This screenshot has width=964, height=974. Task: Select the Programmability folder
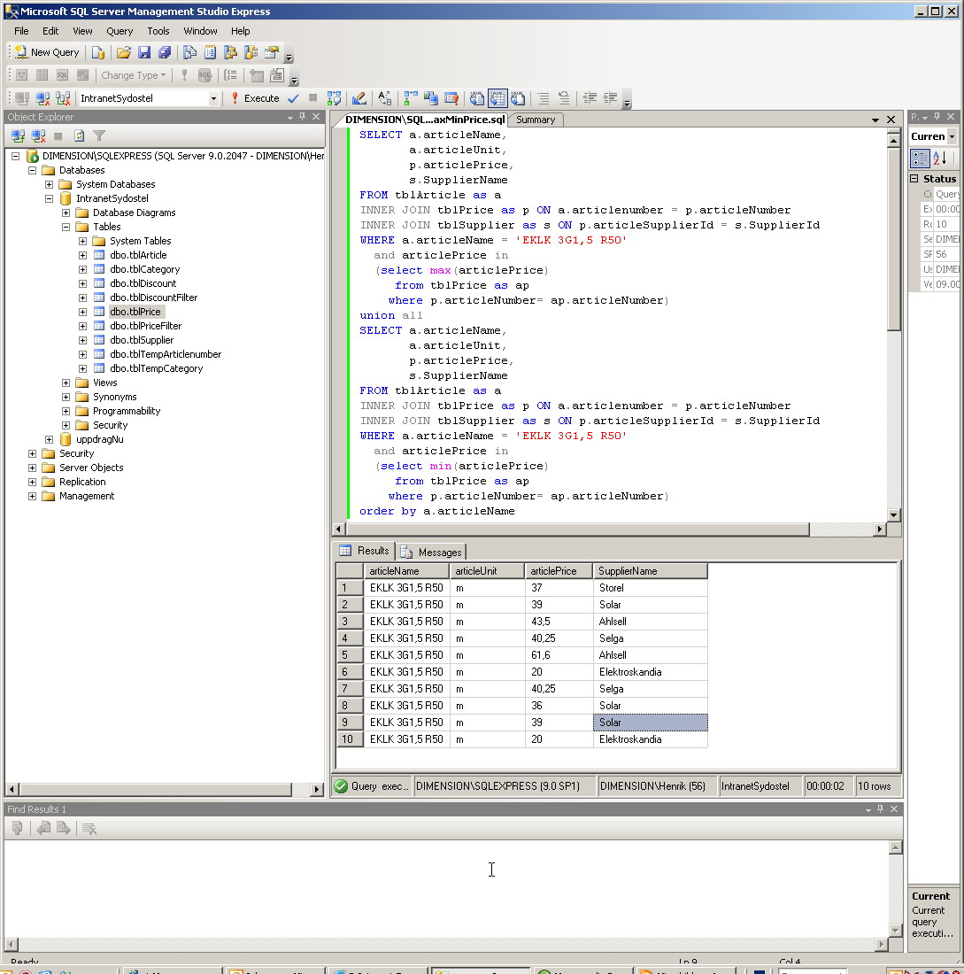(126, 411)
